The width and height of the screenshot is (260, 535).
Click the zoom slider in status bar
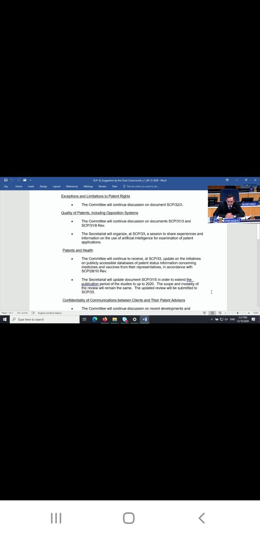[x=237, y=313]
